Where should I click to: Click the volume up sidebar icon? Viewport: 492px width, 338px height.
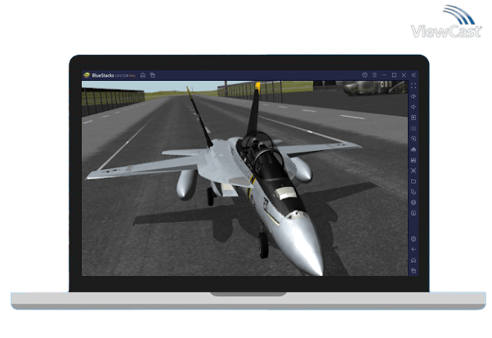coord(414,96)
